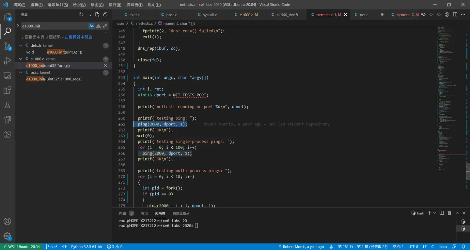The image size is (470, 250).
Task: Toggle Match Whole Word in search
Action: pyautogui.click(x=98, y=26)
